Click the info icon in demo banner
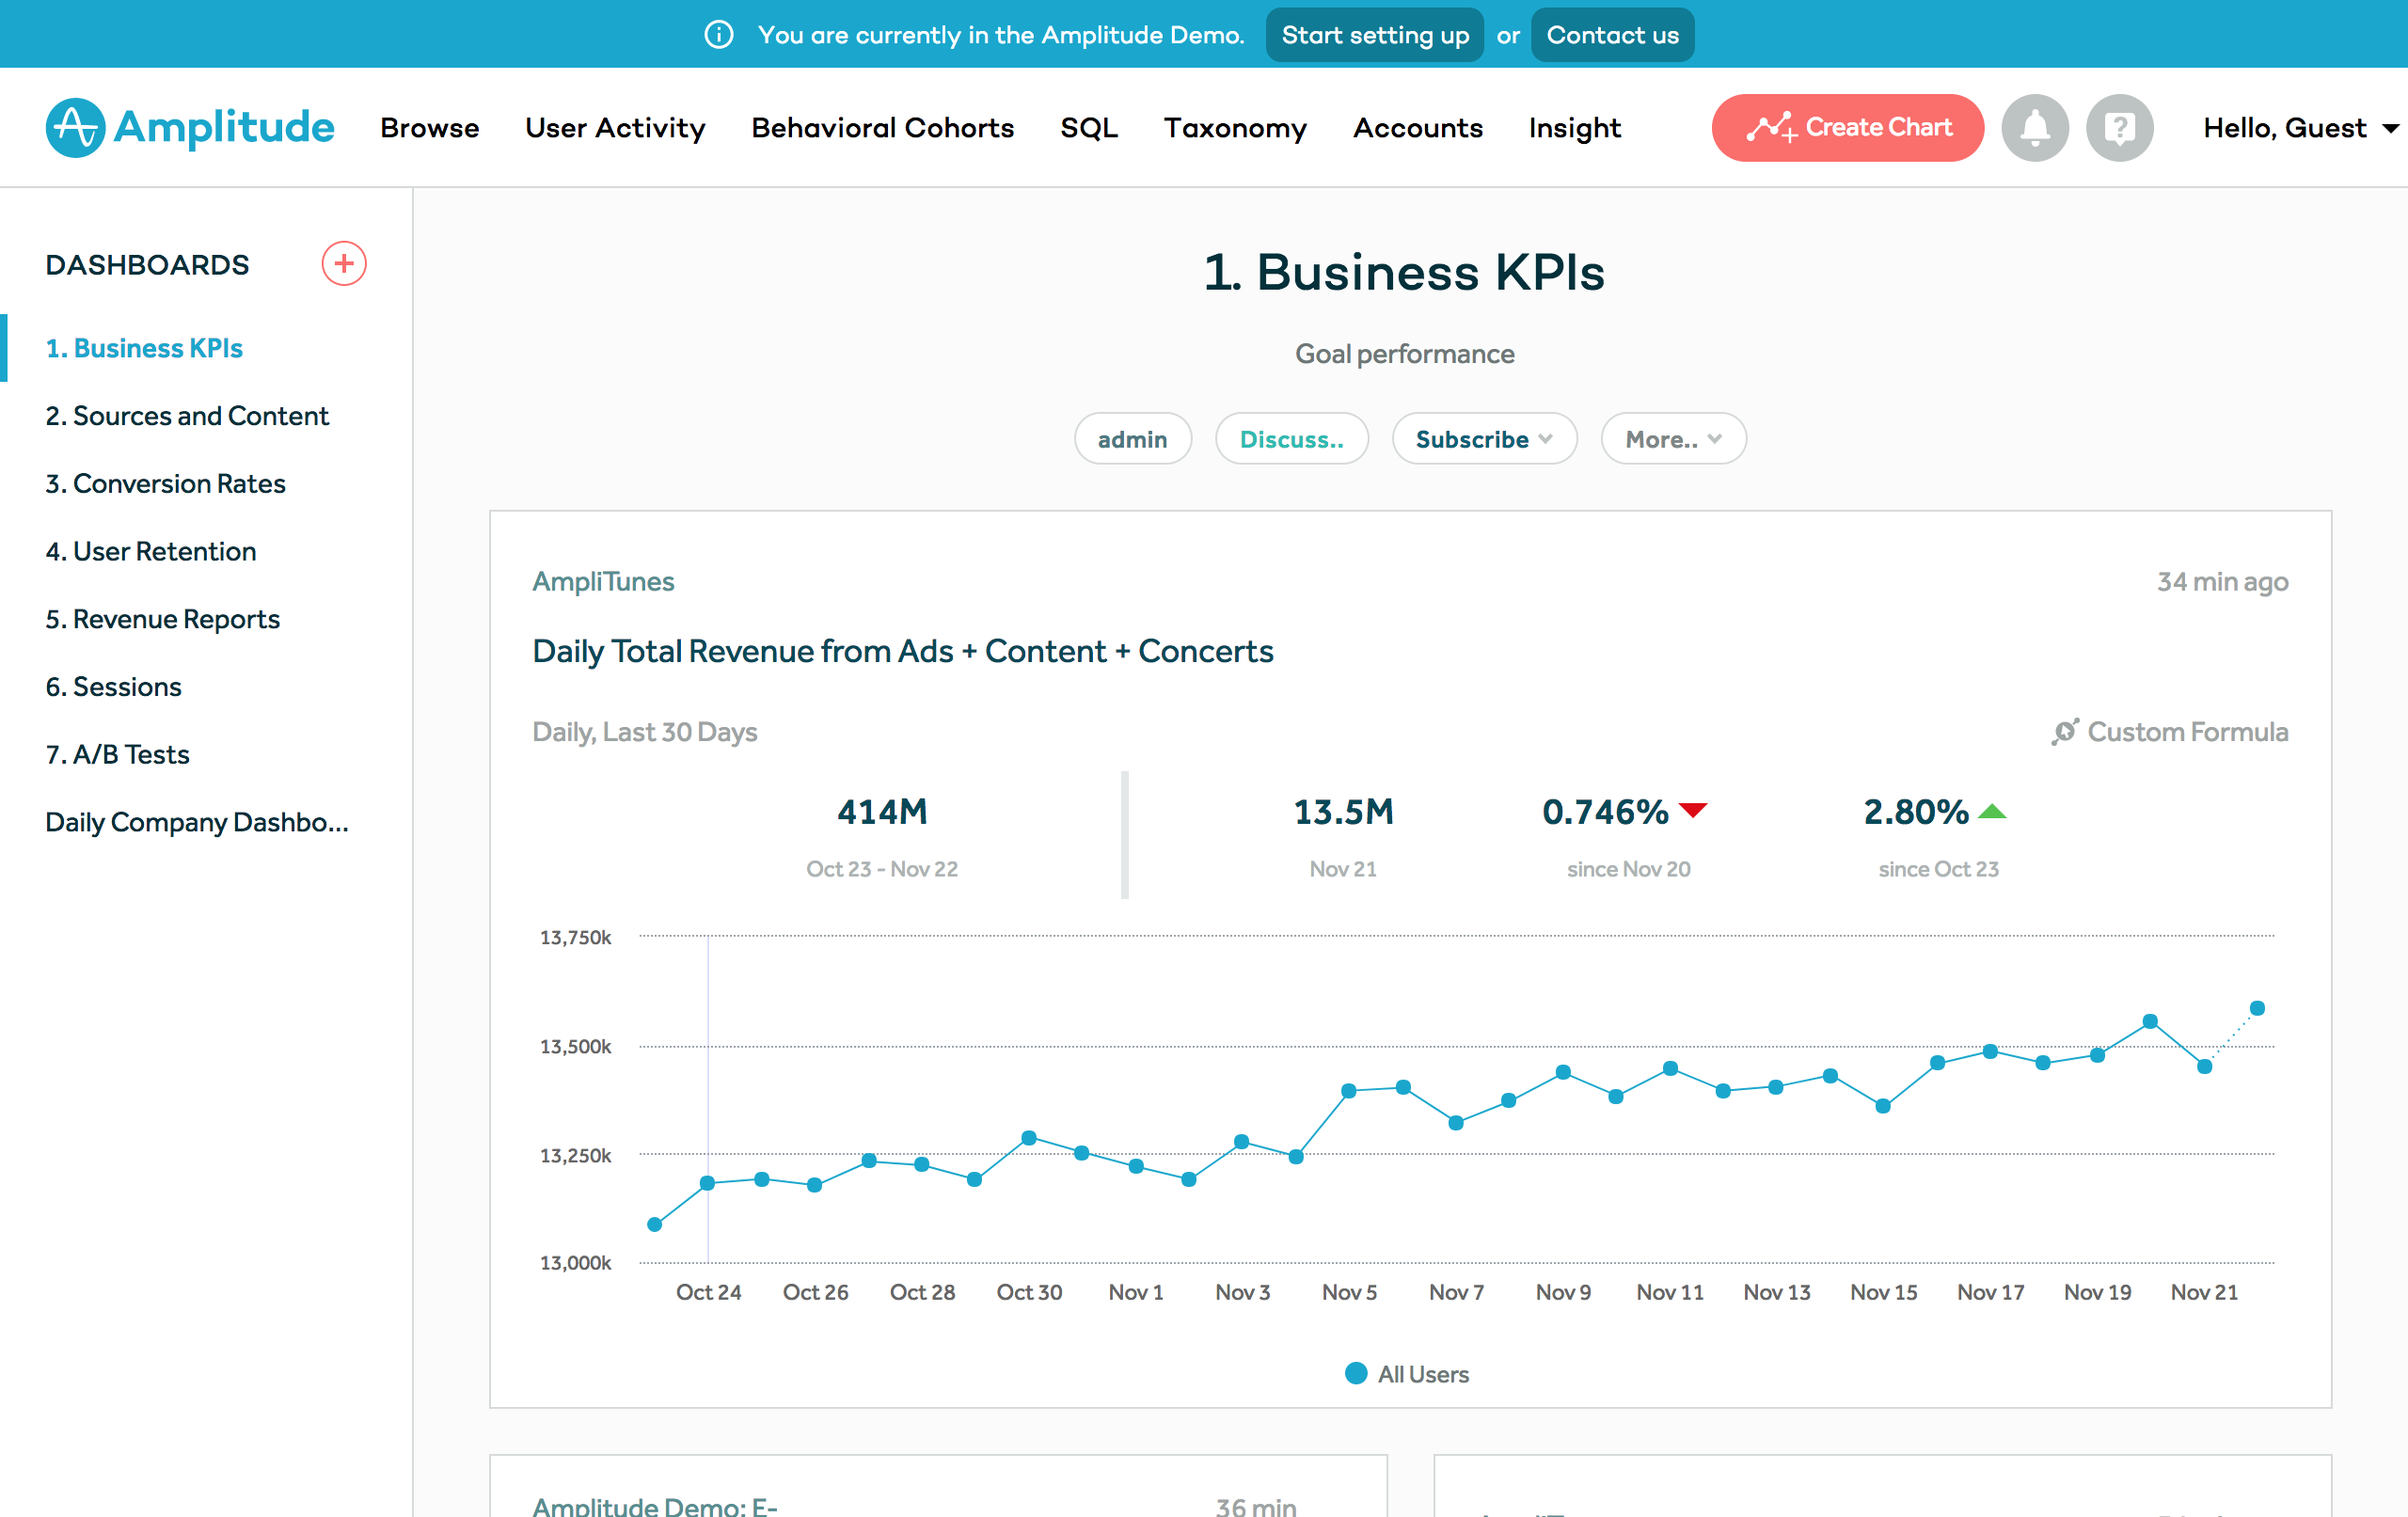The image size is (2408, 1517). tap(719, 35)
